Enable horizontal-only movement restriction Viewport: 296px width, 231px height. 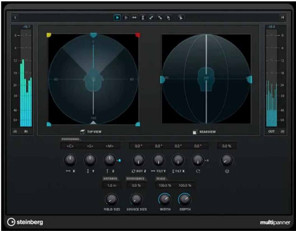tap(134, 18)
